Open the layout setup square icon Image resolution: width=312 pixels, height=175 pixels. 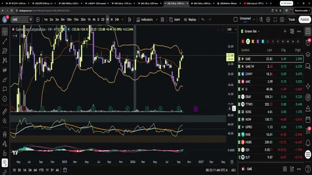tap(235, 19)
